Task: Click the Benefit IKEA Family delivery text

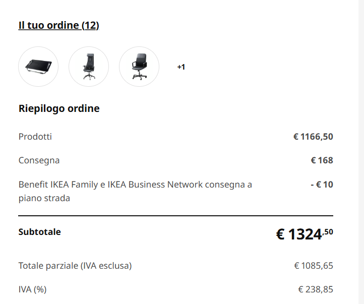Action: (x=135, y=185)
